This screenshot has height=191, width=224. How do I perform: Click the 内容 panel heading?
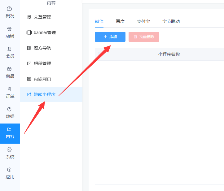point(51,3)
